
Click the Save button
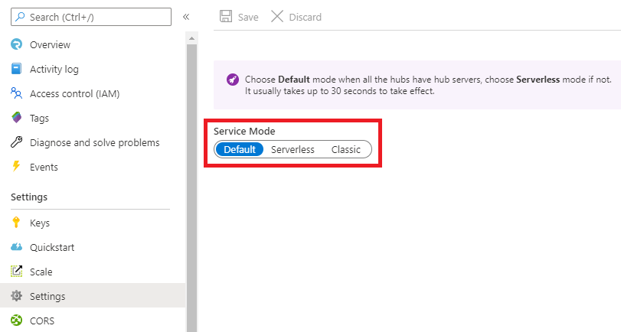[239, 17]
